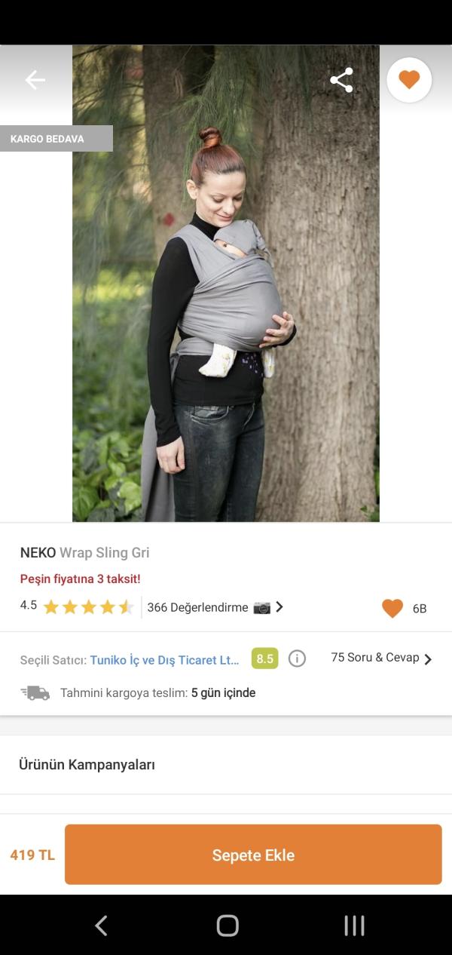Expand 75 Soru & Cevap chevron
This screenshot has height=955, width=452.
tap(428, 659)
